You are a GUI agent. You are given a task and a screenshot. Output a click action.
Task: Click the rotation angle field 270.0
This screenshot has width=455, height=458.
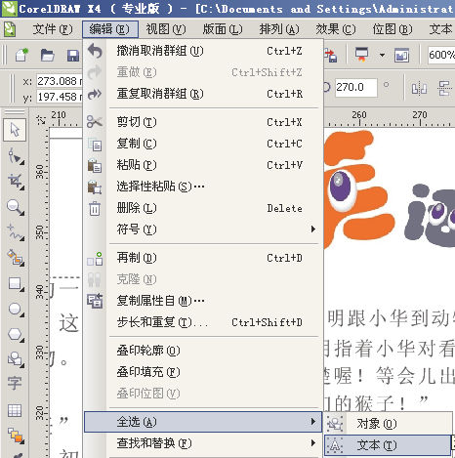pyautogui.click(x=356, y=87)
